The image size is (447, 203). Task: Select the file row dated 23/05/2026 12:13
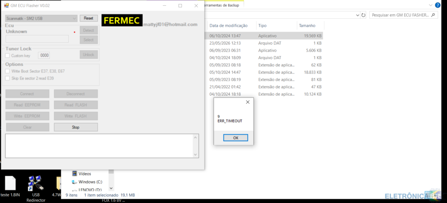[264, 43]
